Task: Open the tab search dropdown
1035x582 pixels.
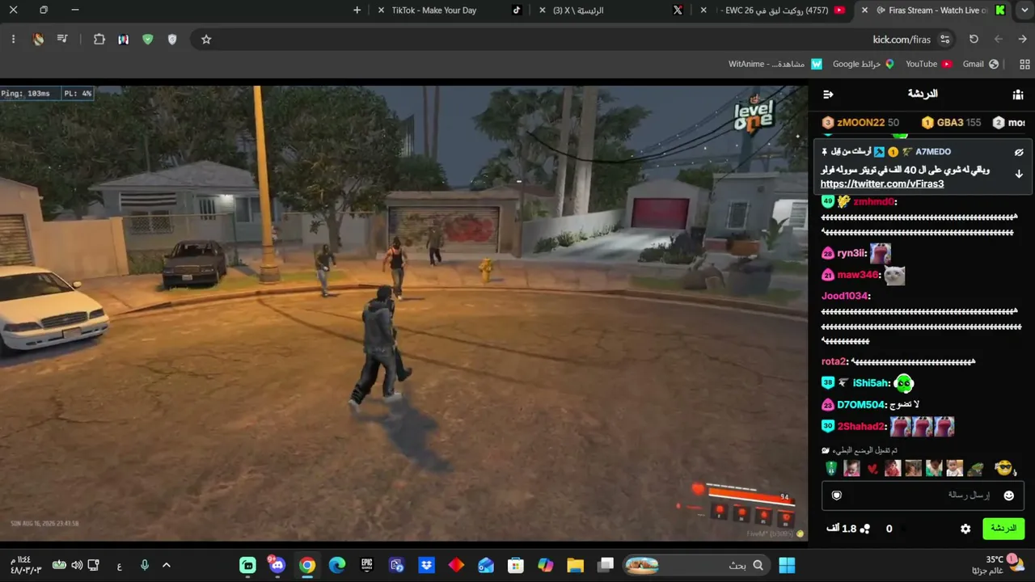Action: (1023, 11)
